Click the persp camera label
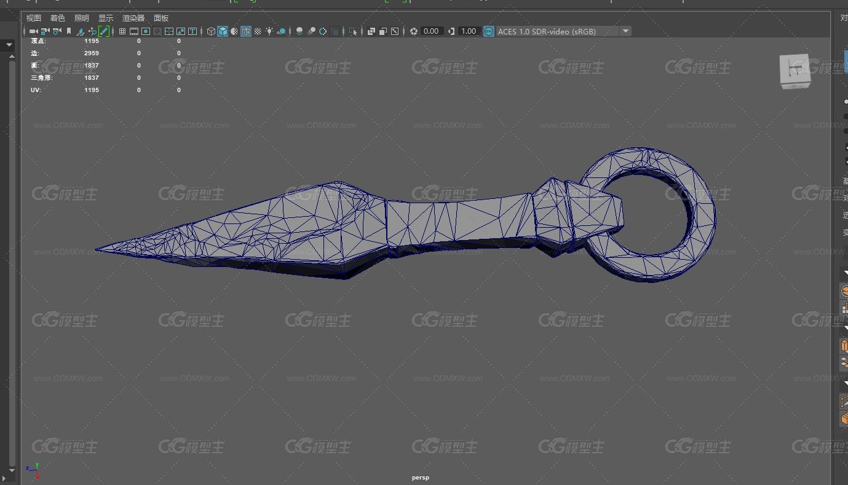Viewport: 848px width, 485px height. tap(421, 478)
